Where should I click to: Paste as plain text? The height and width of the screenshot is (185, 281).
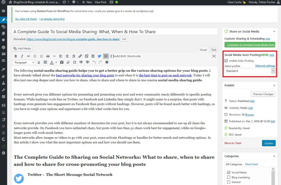point(62,62)
